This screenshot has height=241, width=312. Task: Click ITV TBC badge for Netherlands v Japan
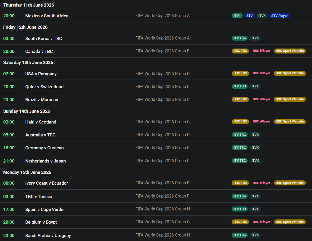(240, 161)
